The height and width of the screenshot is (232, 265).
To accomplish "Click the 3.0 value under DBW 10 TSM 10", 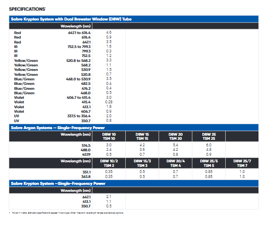I will click(109, 145).
